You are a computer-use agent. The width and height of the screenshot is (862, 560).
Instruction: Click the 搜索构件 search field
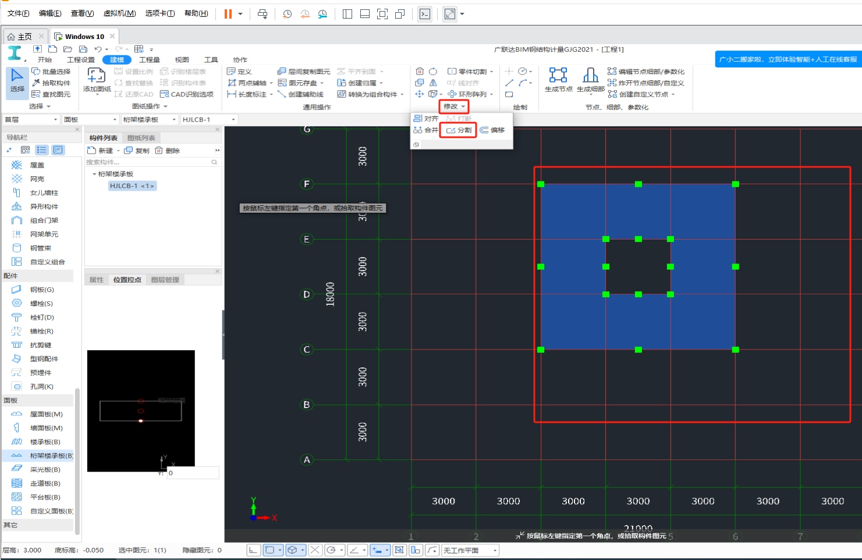tap(152, 162)
